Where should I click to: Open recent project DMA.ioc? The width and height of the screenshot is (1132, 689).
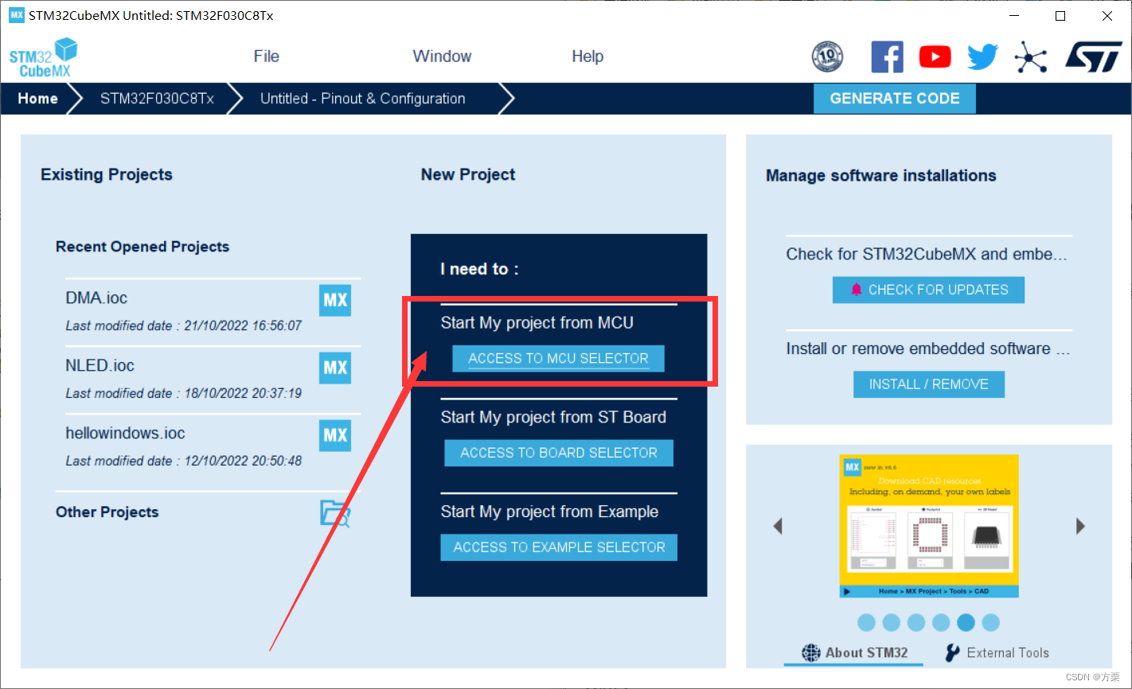tap(96, 298)
